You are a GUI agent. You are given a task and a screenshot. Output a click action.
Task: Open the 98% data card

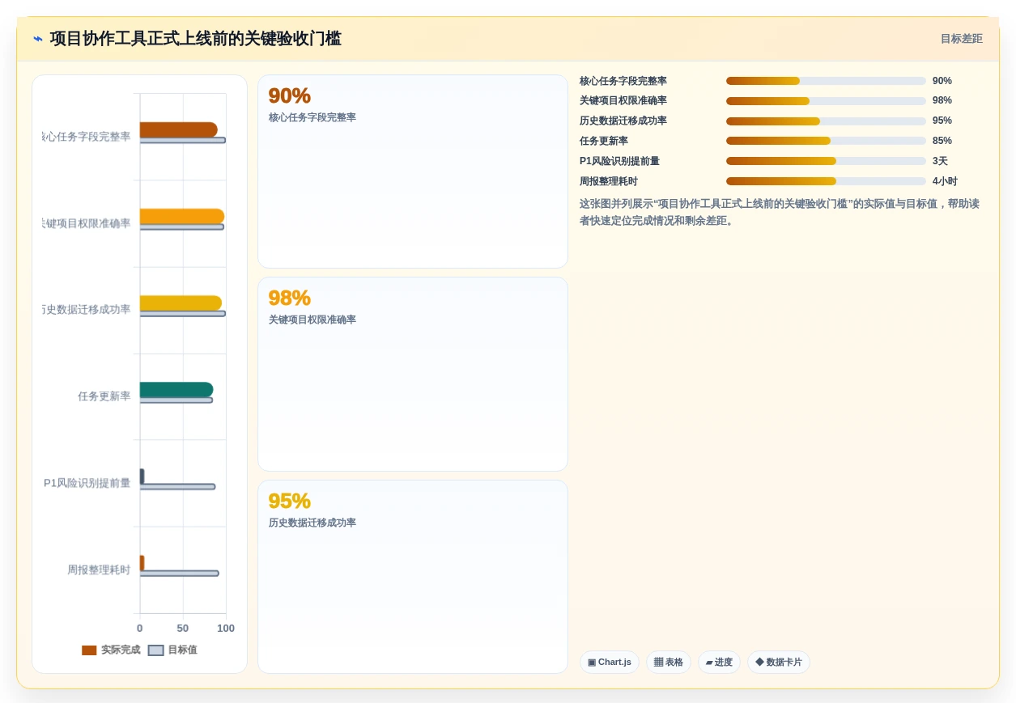coord(413,374)
